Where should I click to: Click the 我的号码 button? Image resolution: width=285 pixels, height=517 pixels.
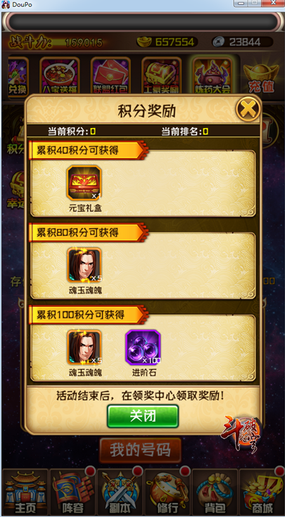tap(141, 450)
